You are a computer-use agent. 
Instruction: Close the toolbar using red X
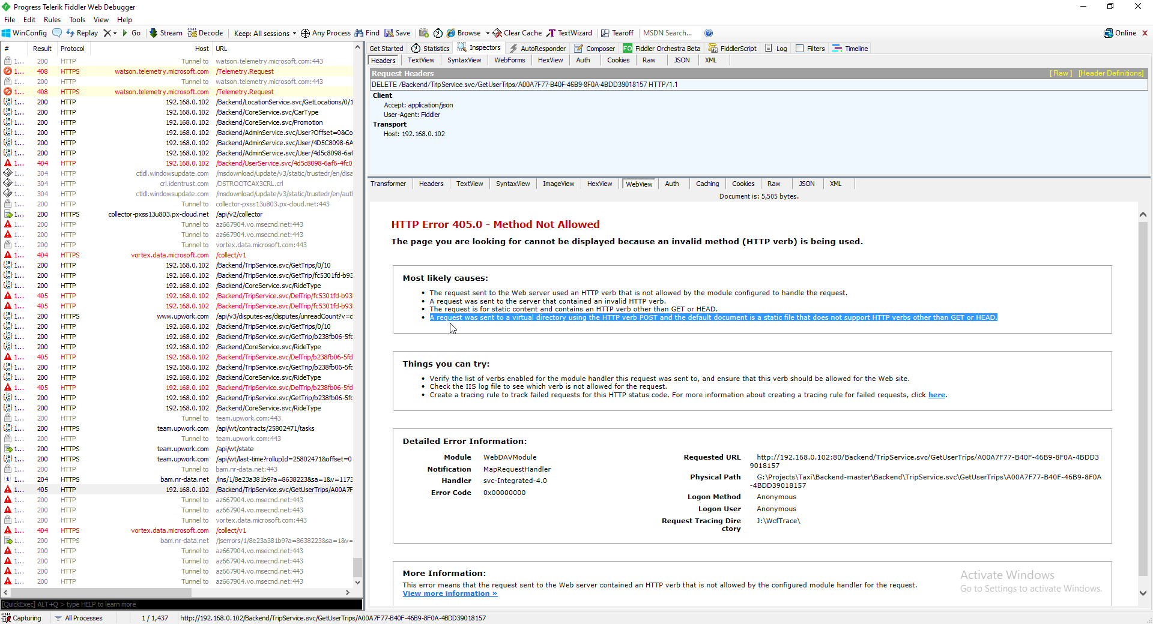pos(1145,33)
